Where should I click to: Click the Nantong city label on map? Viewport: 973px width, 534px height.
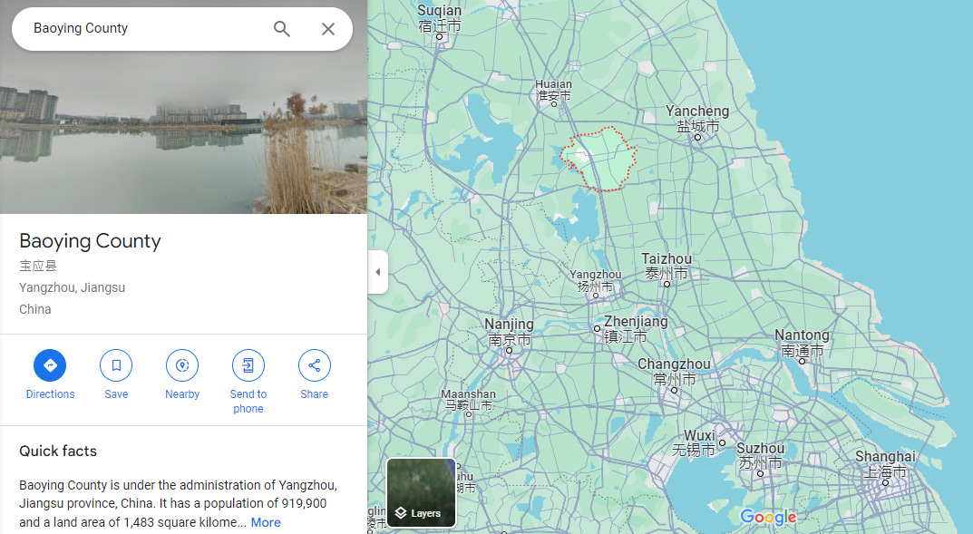(802, 343)
